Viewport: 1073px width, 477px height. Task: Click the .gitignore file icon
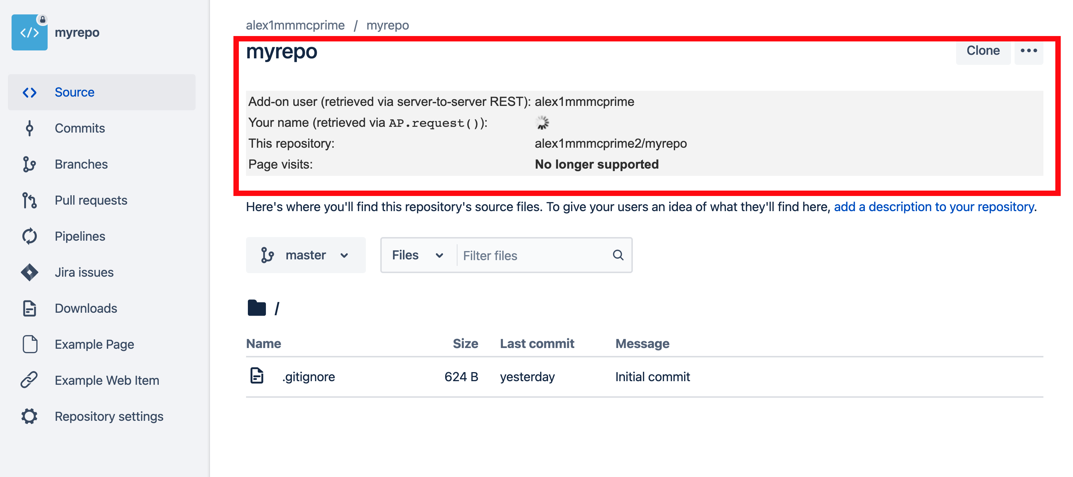(x=257, y=375)
